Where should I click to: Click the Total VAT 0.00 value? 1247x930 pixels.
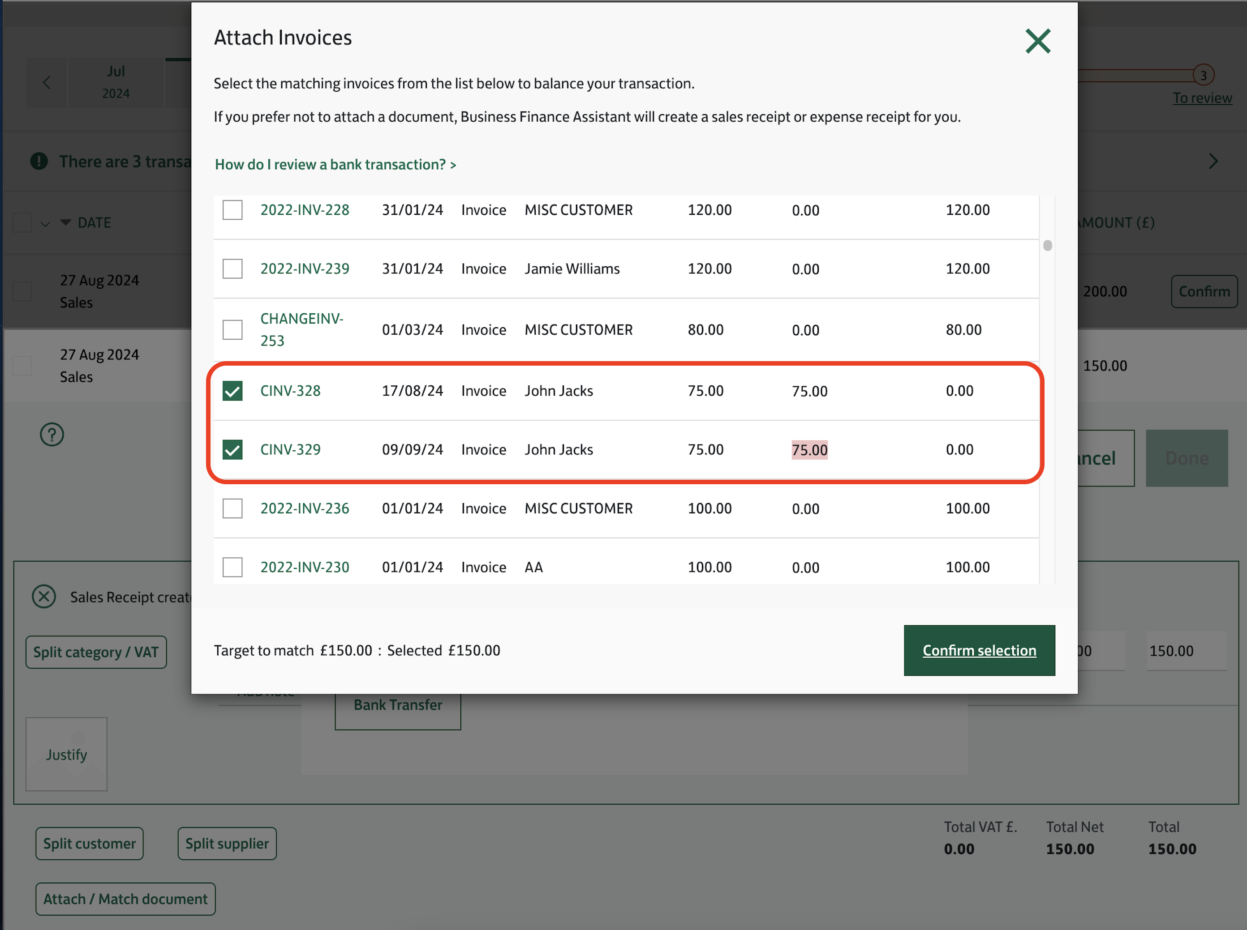tap(959, 849)
